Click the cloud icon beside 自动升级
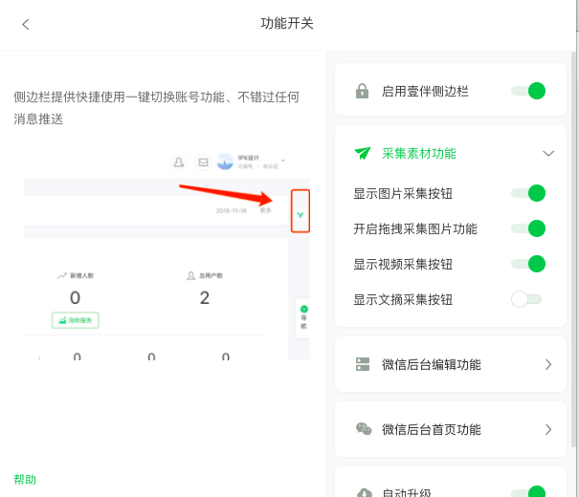 pyautogui.click(x=363, y=492)
